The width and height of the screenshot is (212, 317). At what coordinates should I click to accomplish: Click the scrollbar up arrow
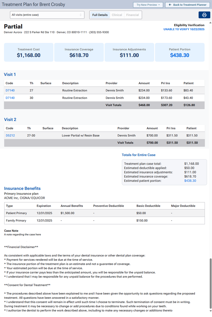[210, 23]
